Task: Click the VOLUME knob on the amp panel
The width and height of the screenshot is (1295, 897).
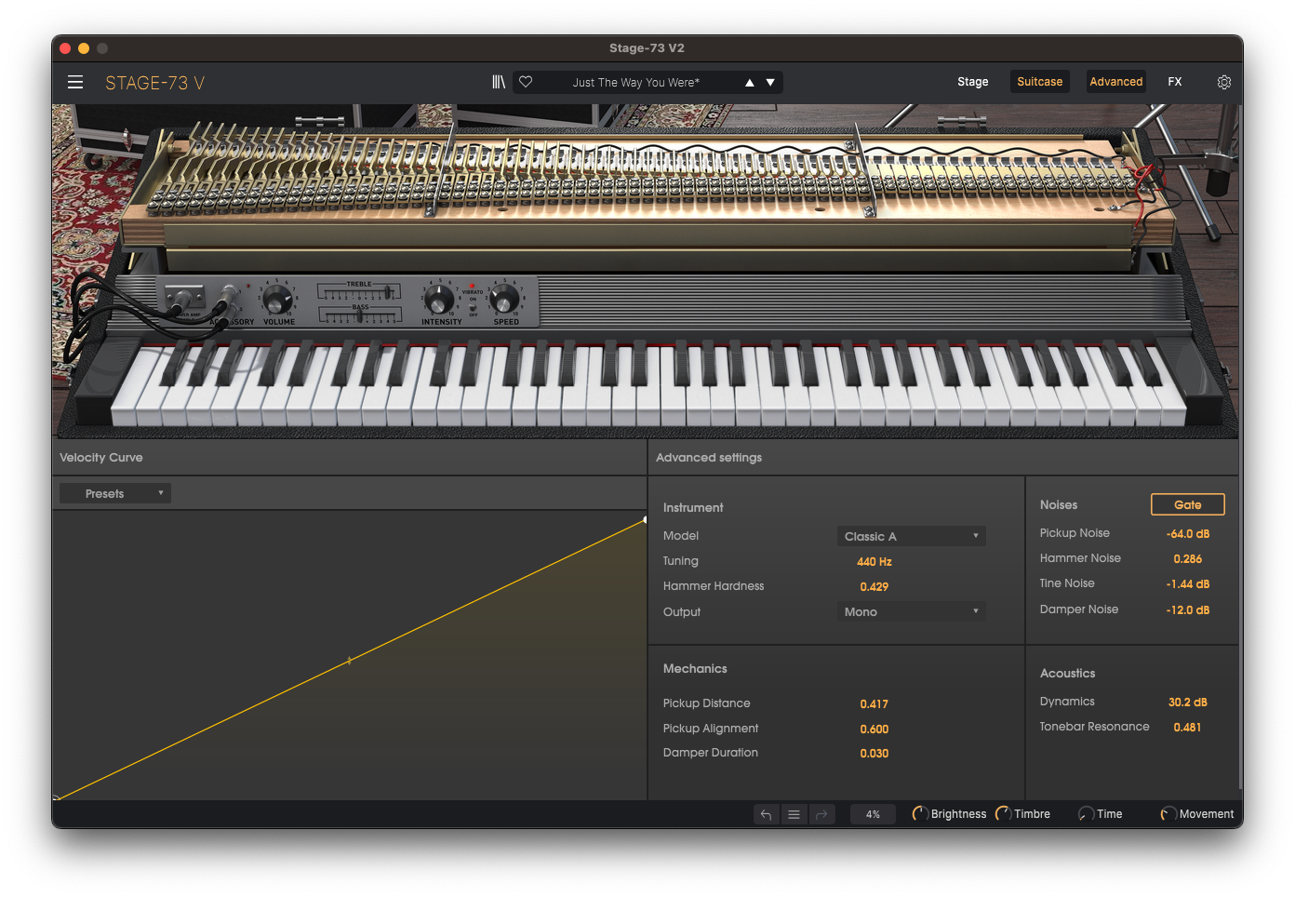Action: coord(277,300)
